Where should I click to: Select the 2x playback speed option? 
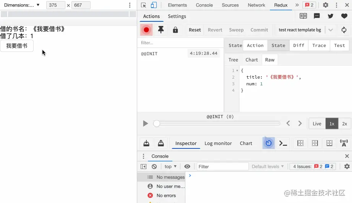click(x=344, y=124)
